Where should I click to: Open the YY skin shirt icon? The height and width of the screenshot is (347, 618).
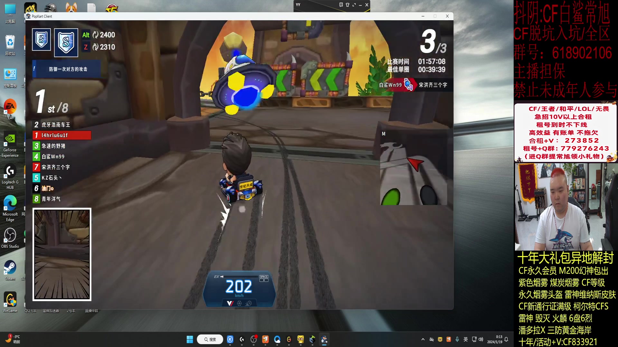(x=347, y=5)
